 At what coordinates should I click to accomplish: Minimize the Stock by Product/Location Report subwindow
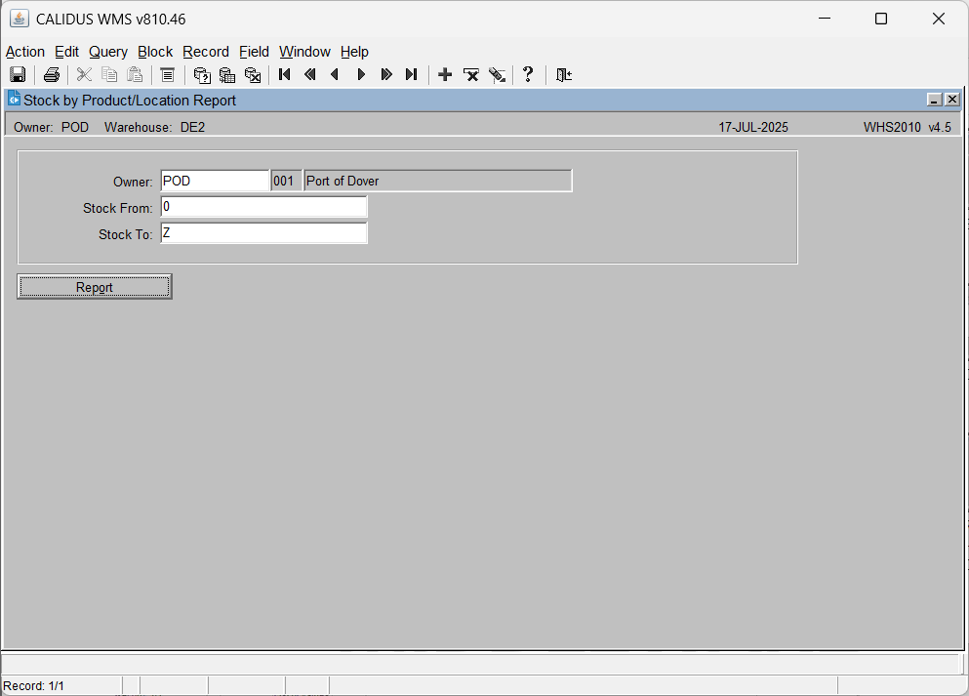935,100
